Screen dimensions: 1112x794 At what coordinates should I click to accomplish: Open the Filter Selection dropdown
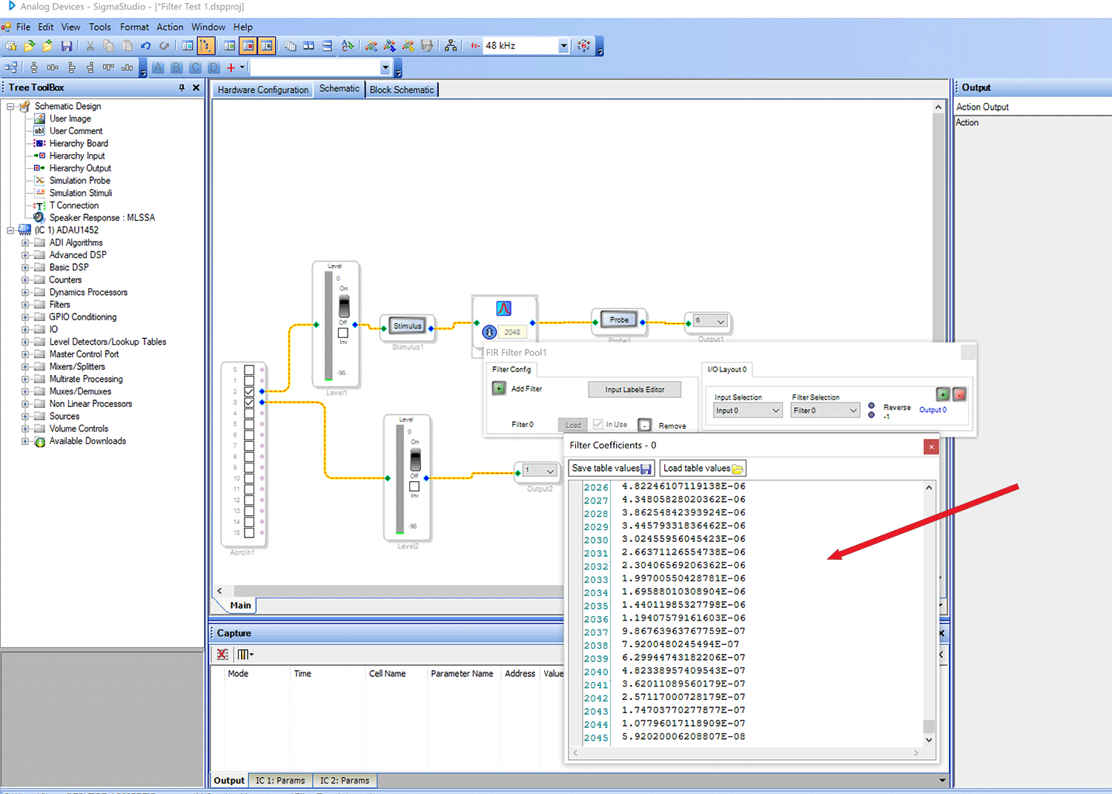(824, 411)
